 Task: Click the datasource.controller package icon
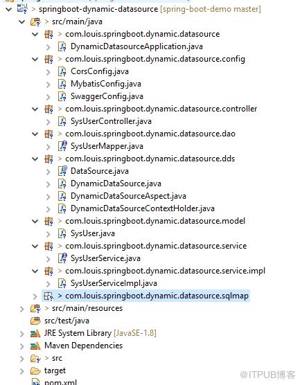click(48, 109)
